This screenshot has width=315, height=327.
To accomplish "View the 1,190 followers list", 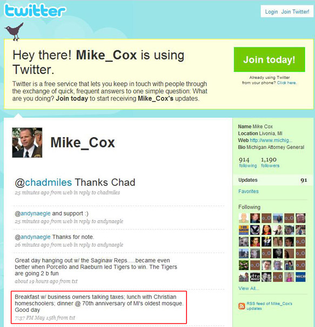I will [x=270, y=162].
